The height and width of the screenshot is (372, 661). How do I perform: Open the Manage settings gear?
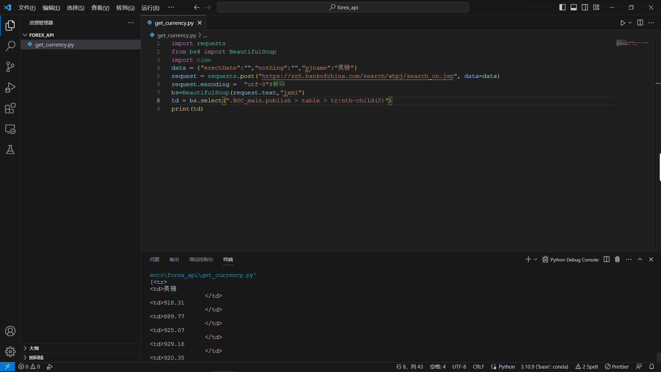[10, 352]
